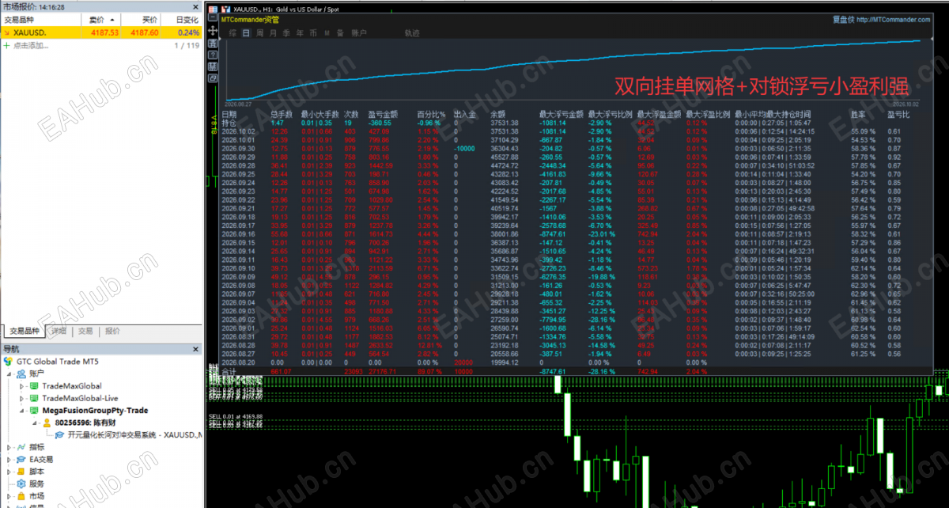This screenshot has height=508, width=949.
Task: Click the EA交易 graduation cap icon
Action: click(x=21, y=459)
